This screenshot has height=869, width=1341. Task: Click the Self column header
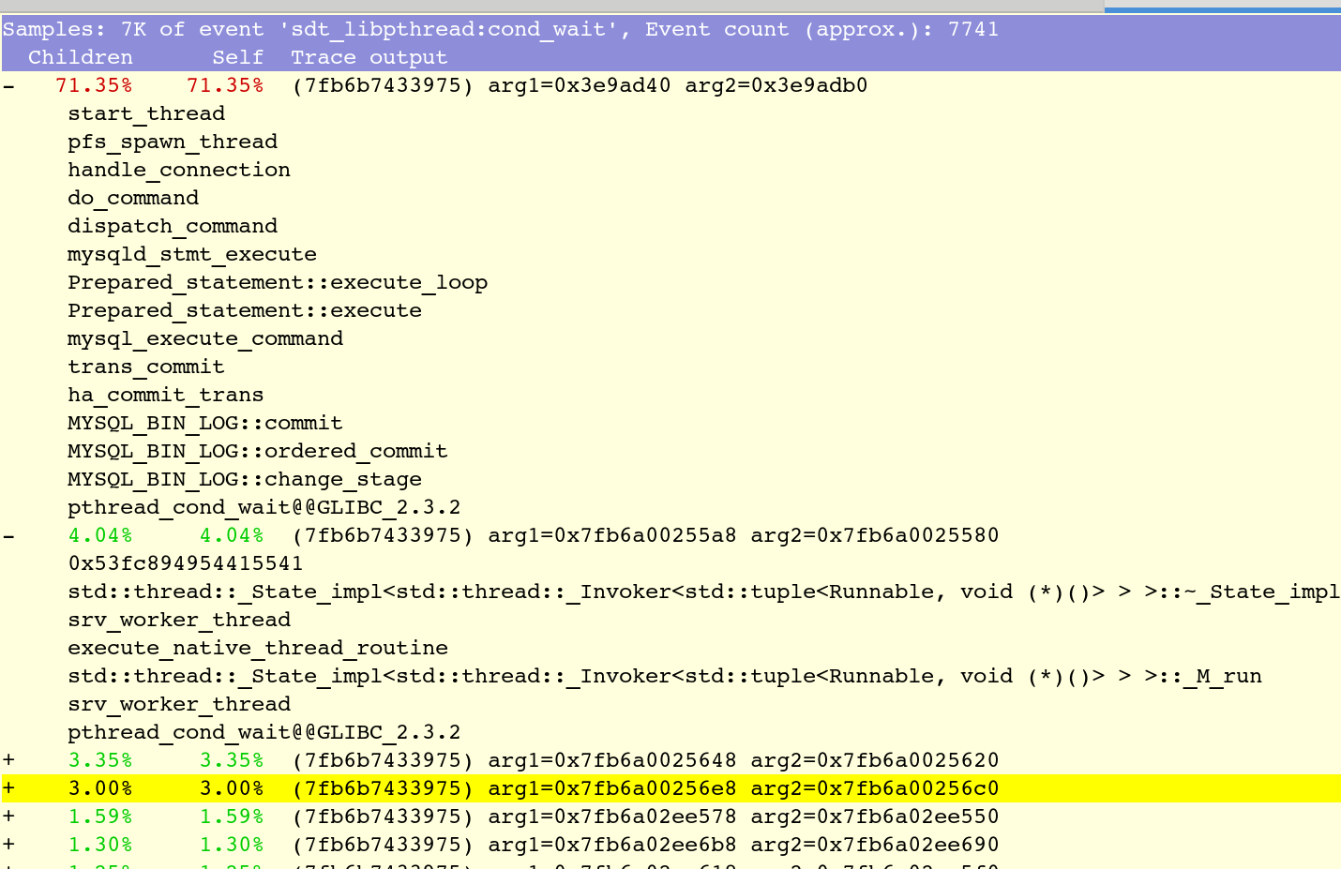[238, 57]
